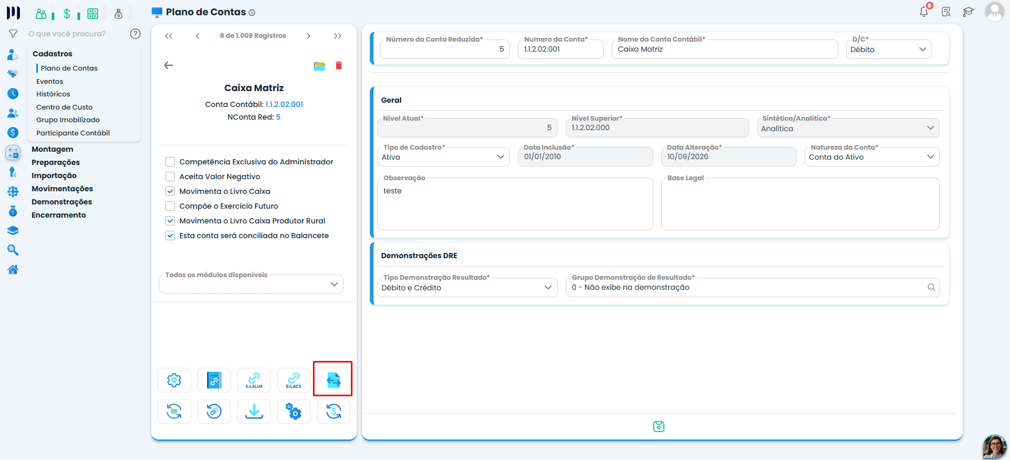Open the blue book with link icon

coord(214,380)
